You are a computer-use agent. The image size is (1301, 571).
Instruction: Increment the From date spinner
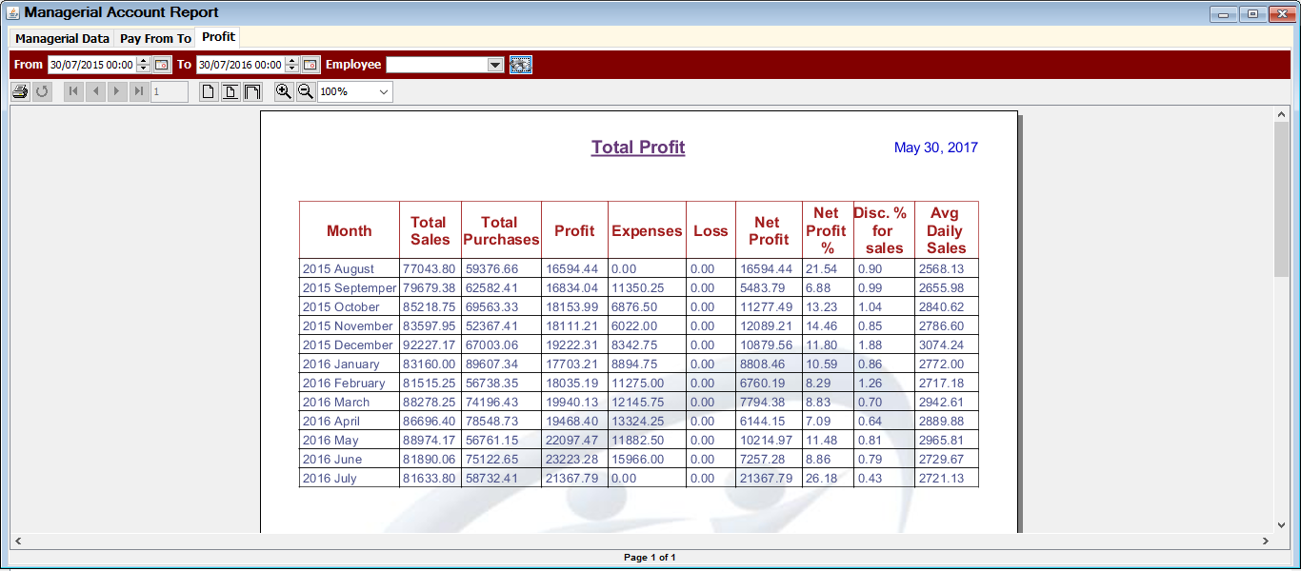pyautogui.click(x=144, y=61)
